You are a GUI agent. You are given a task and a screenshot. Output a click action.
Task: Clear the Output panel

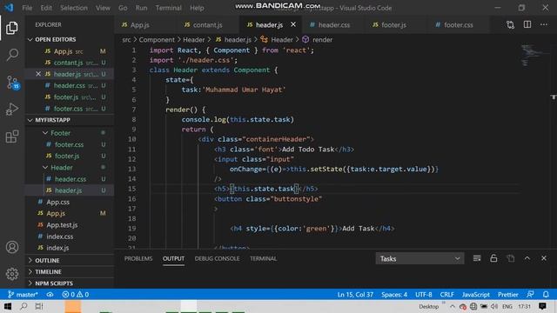pyautogui.click(x=477, y=258)
